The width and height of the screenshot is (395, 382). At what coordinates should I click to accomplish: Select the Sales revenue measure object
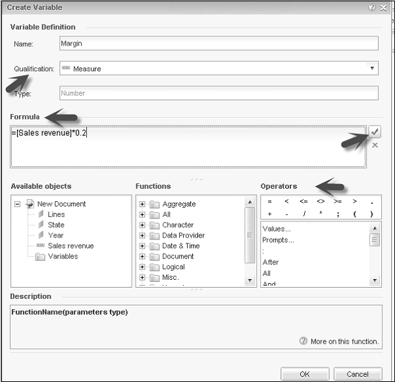pos(70,246)
